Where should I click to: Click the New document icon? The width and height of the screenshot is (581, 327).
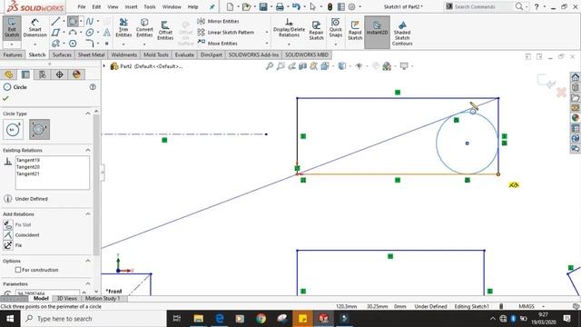click(x=230, y=6)
